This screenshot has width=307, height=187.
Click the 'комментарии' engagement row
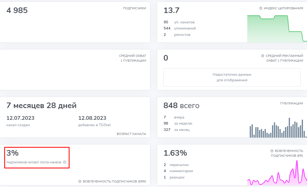pyautogui.click(x=178, y=171)
